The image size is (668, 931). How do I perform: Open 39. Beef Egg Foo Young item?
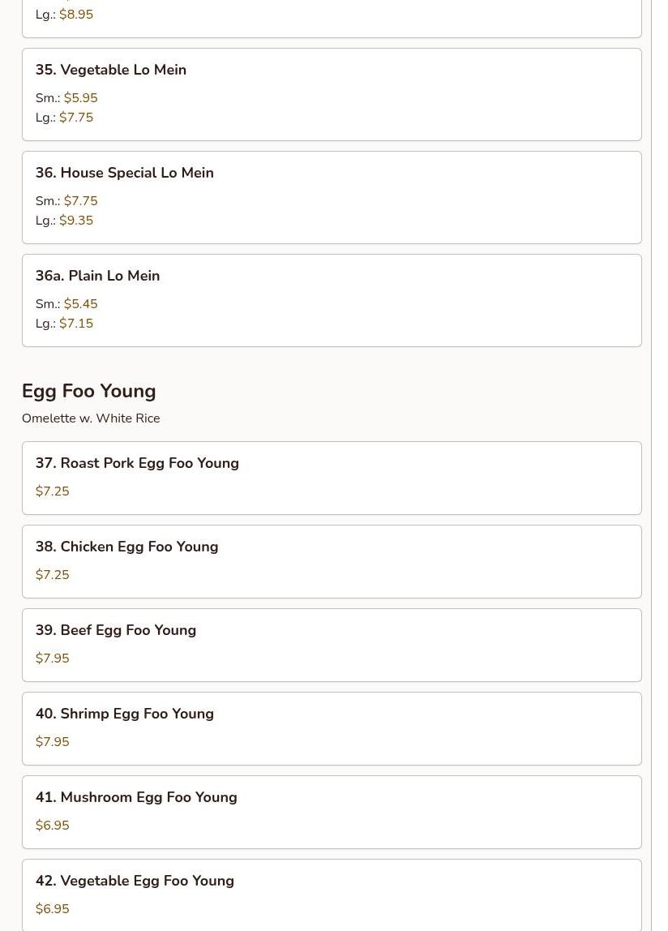point(332,645)
